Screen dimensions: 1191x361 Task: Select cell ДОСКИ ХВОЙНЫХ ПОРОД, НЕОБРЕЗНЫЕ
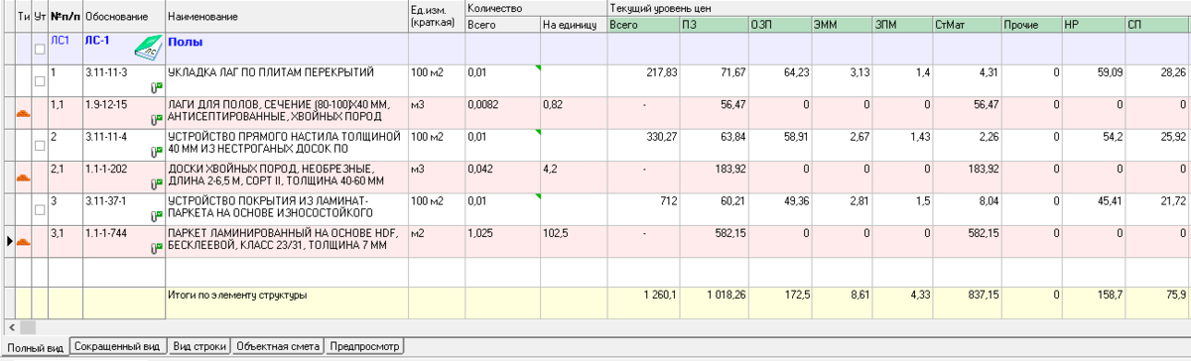click(x=287, y=177)
